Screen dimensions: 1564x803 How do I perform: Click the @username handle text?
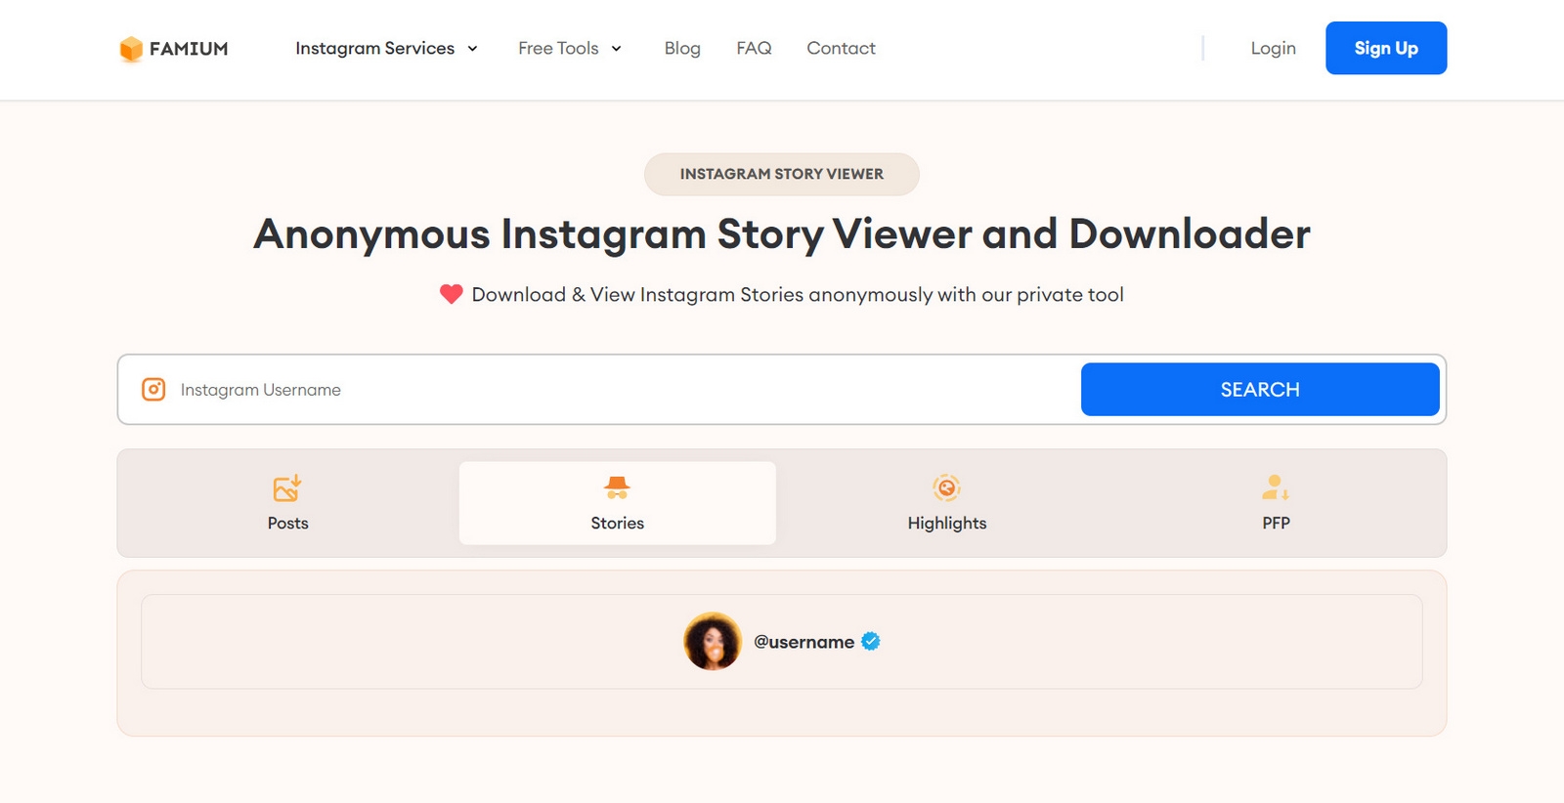click(x=804, y=642)
